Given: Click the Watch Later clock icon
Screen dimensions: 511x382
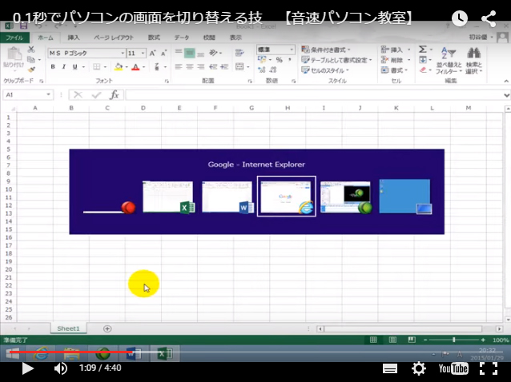Looking at the screenshot, I should tap(460, 18).
